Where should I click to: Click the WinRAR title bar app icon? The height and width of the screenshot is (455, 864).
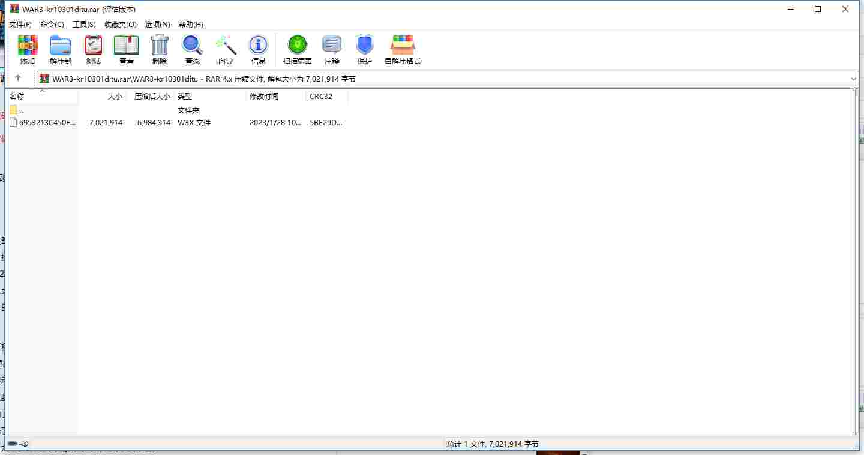click(14, 9)
